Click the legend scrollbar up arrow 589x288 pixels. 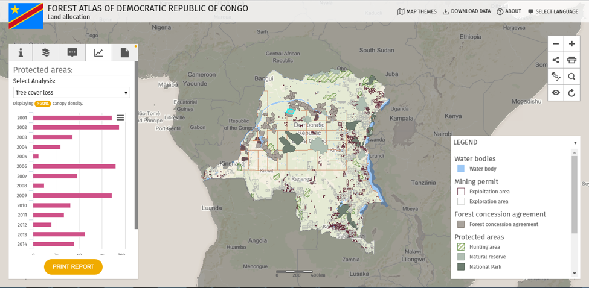[574, 152]
